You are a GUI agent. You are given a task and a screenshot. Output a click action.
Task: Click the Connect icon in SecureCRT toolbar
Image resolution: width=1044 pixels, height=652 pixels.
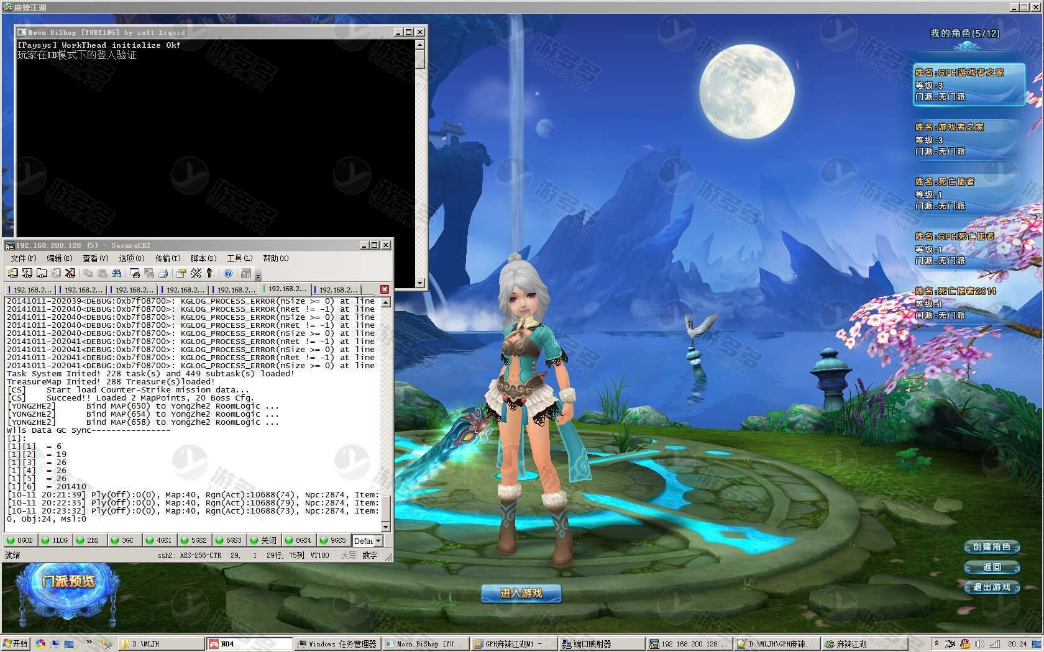[x=12, y=273]
